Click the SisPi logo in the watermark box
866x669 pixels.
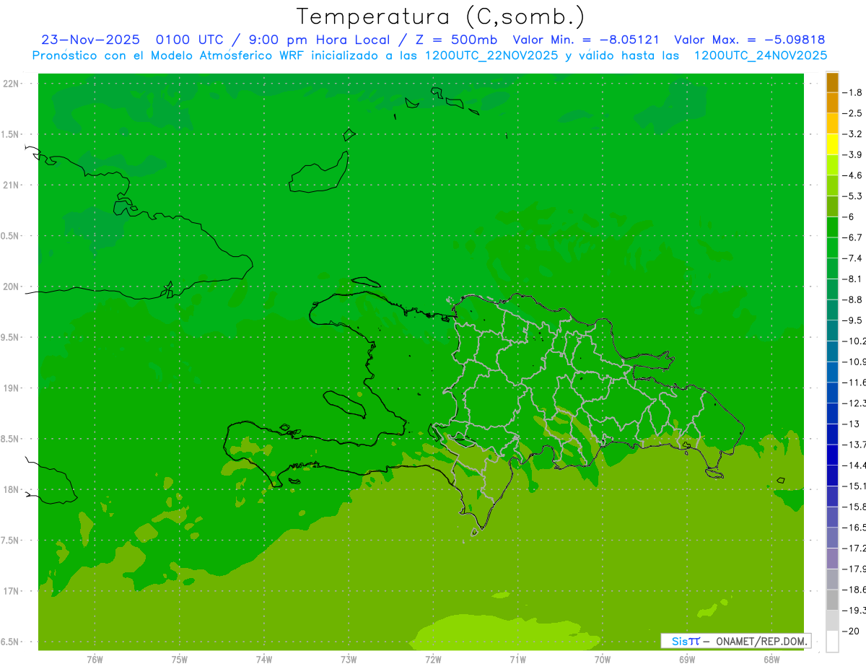(x=685, y=641)
